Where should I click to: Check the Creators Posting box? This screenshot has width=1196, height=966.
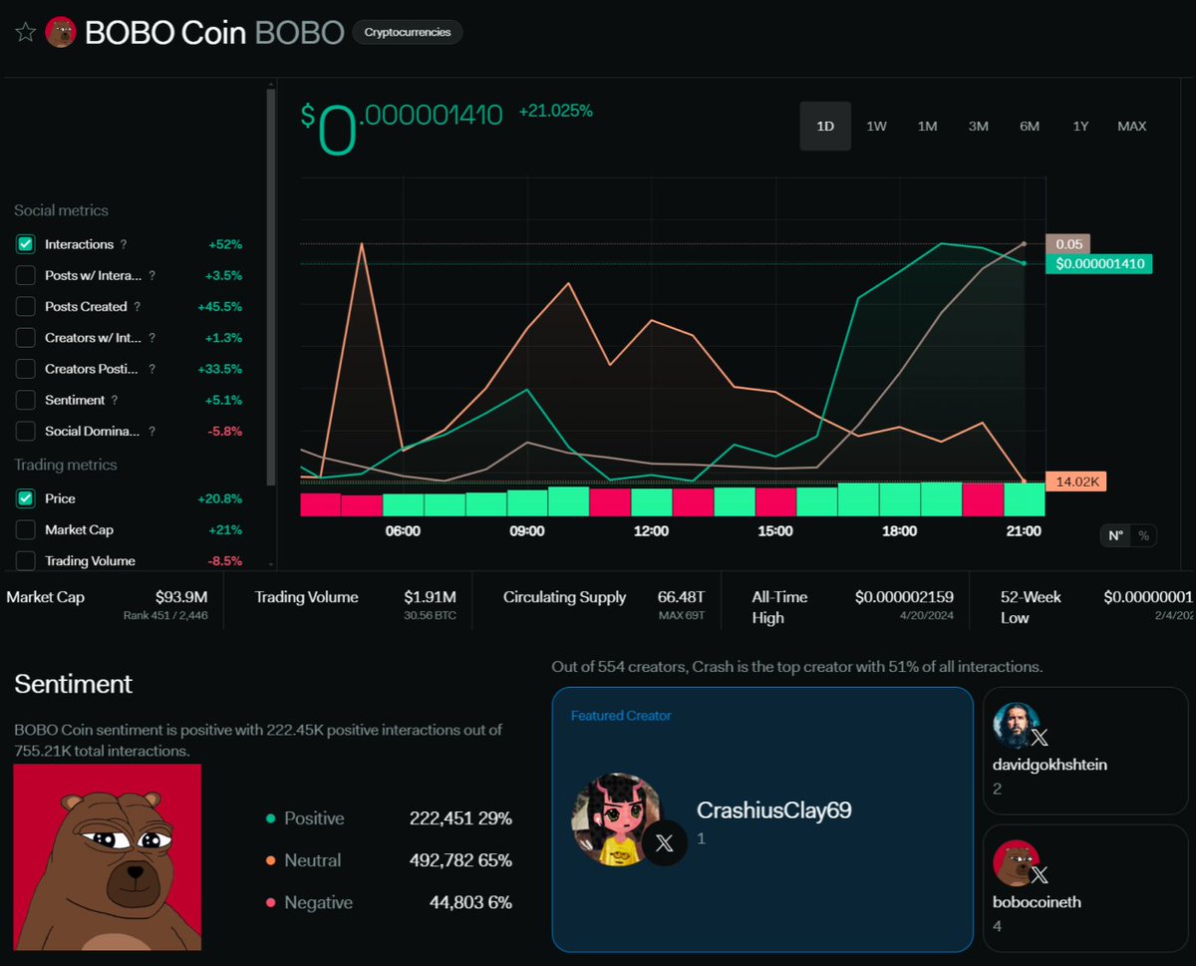tap(26, 369)
